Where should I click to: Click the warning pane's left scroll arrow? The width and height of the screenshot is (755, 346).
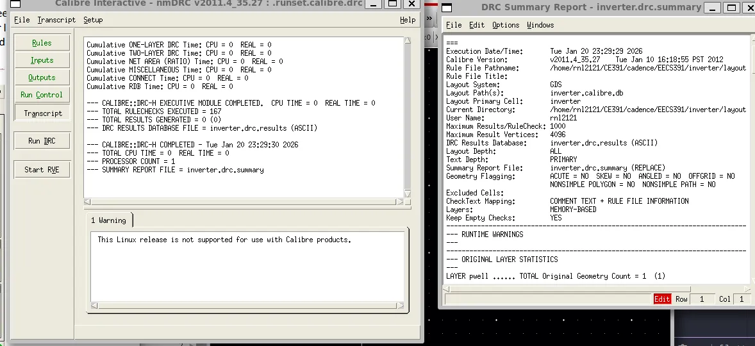click(x=94, y=305)
